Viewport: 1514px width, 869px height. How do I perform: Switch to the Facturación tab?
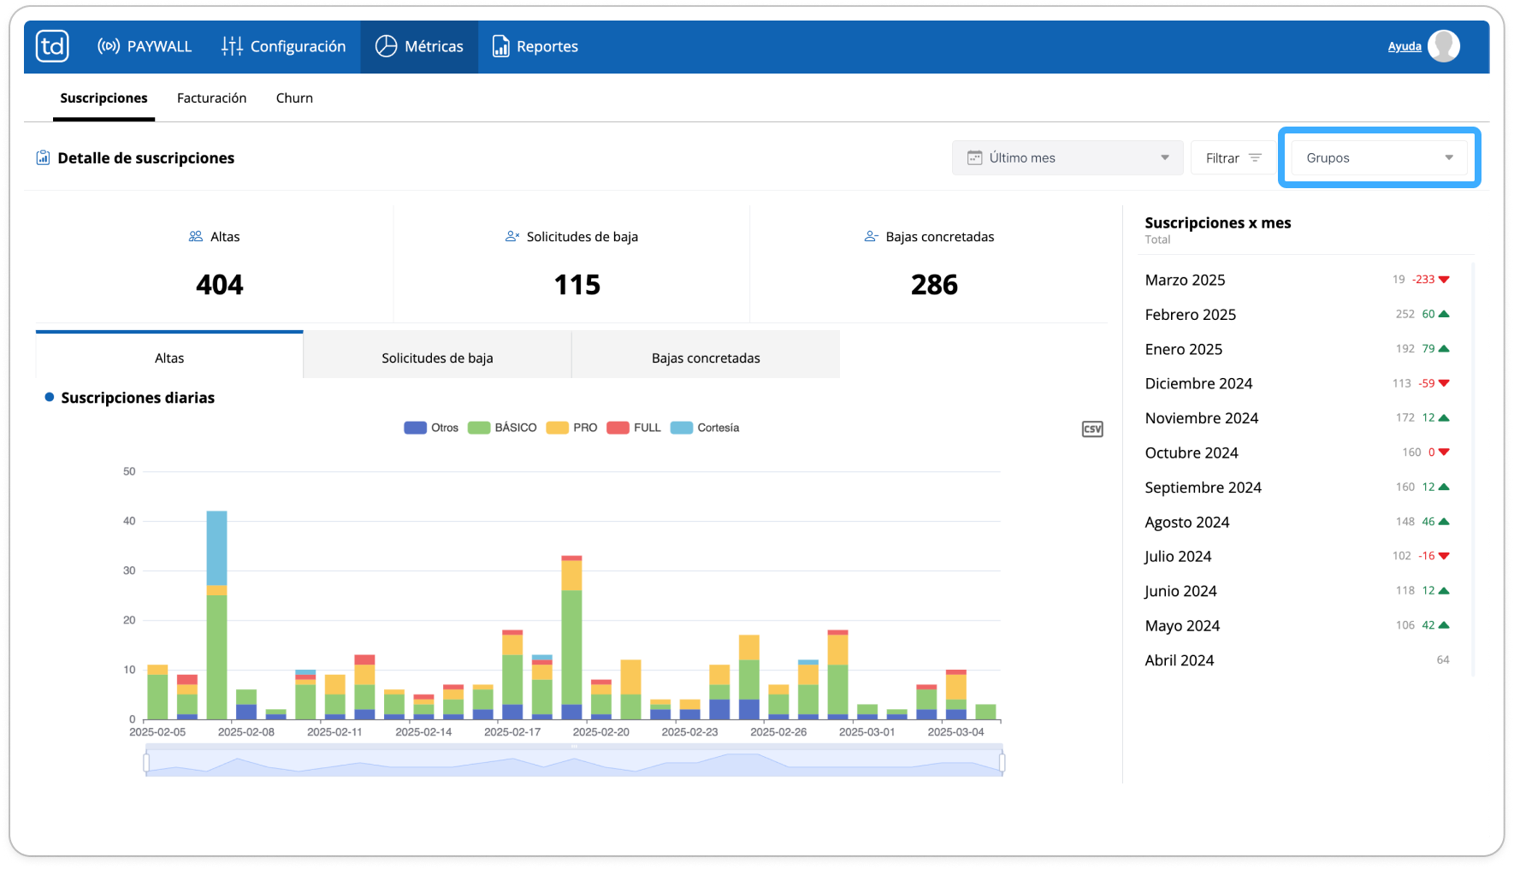click(212, 98)
